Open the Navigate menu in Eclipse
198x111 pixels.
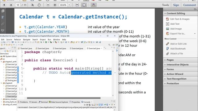(x=27, y=39)
